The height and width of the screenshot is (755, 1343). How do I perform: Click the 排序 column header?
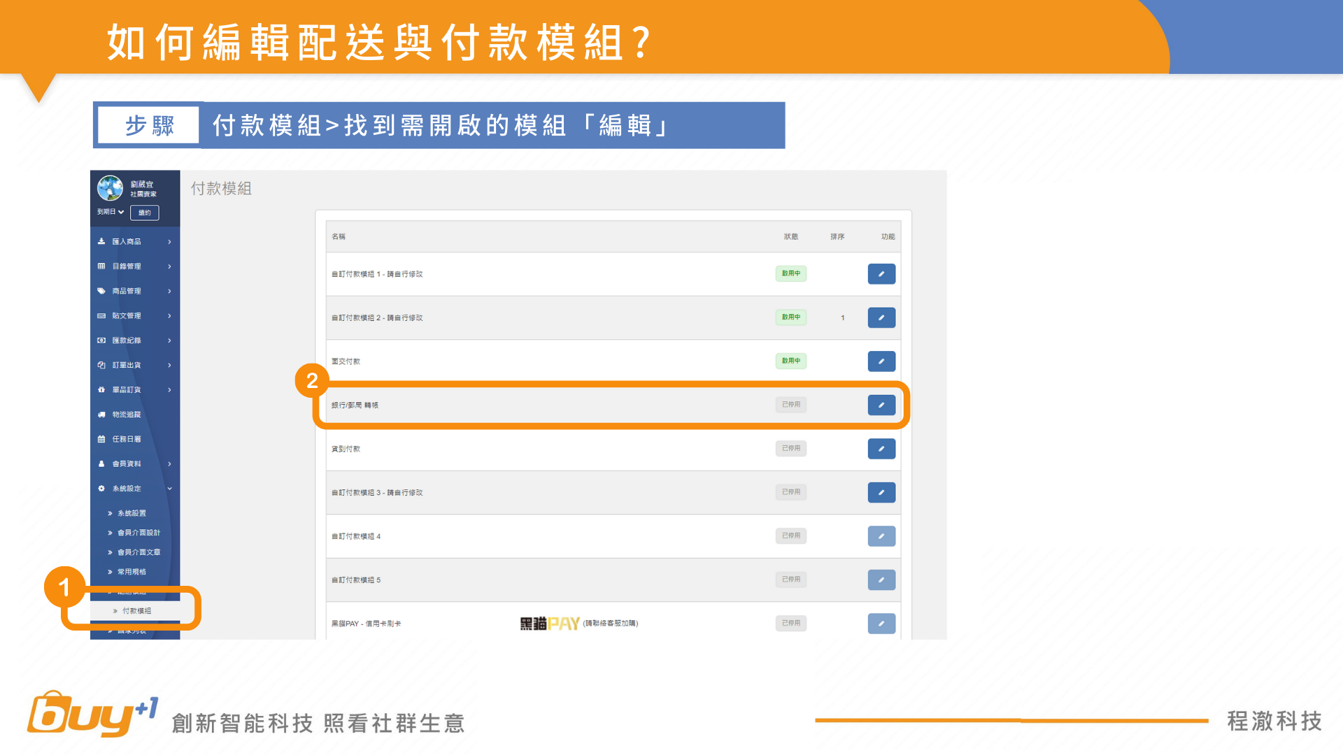click(x=837, y=237)
